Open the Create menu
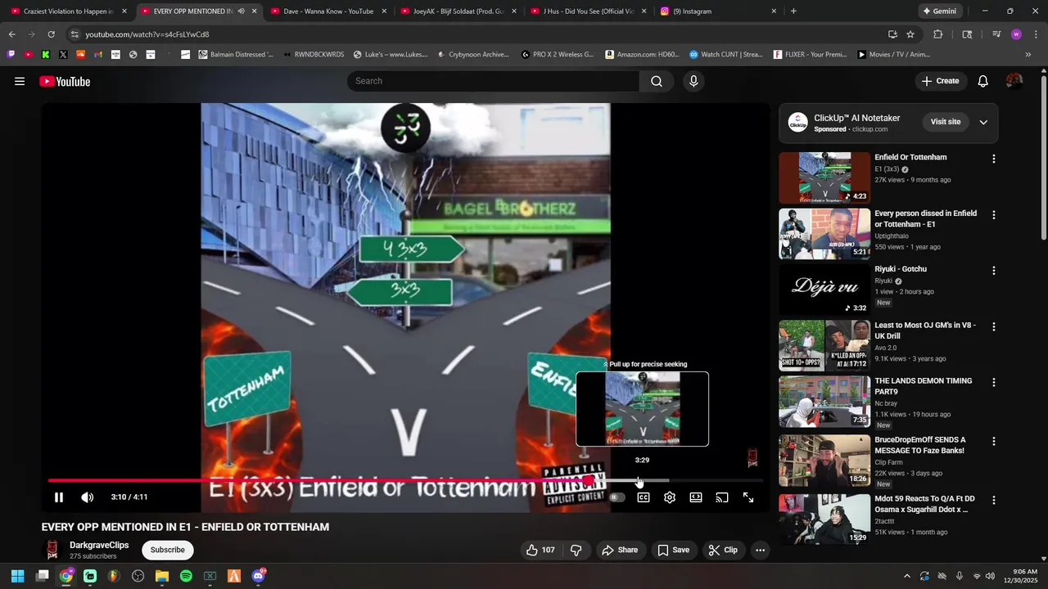Viewport: 1048px width, 589px height. 940,81
